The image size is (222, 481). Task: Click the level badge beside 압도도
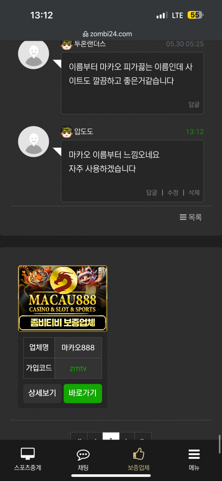coord(66,131)
